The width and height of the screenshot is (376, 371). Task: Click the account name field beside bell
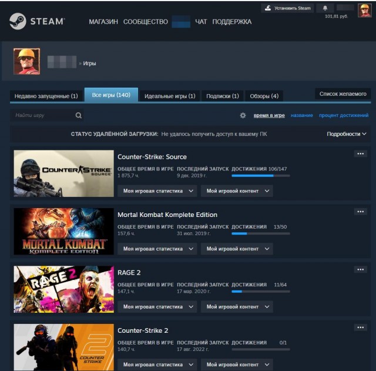pyautogui.click(x=345, y=8)
